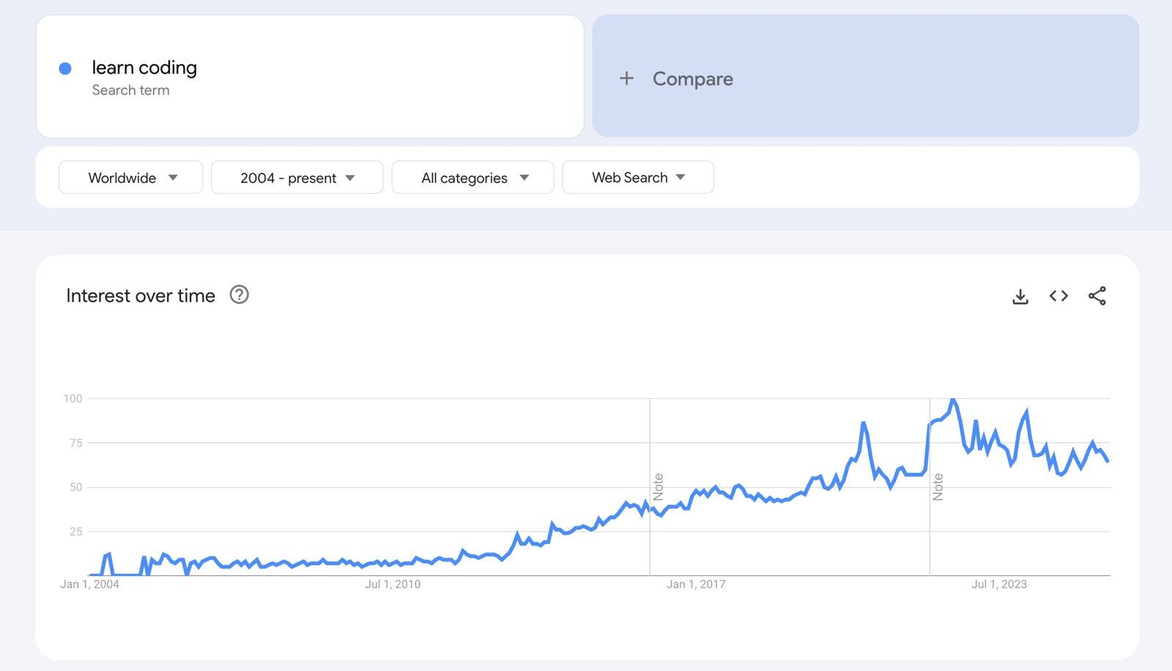Screen dimensions: 1172x671
Task: Share the interest over time chart
Action: [x=1097, y=296]
